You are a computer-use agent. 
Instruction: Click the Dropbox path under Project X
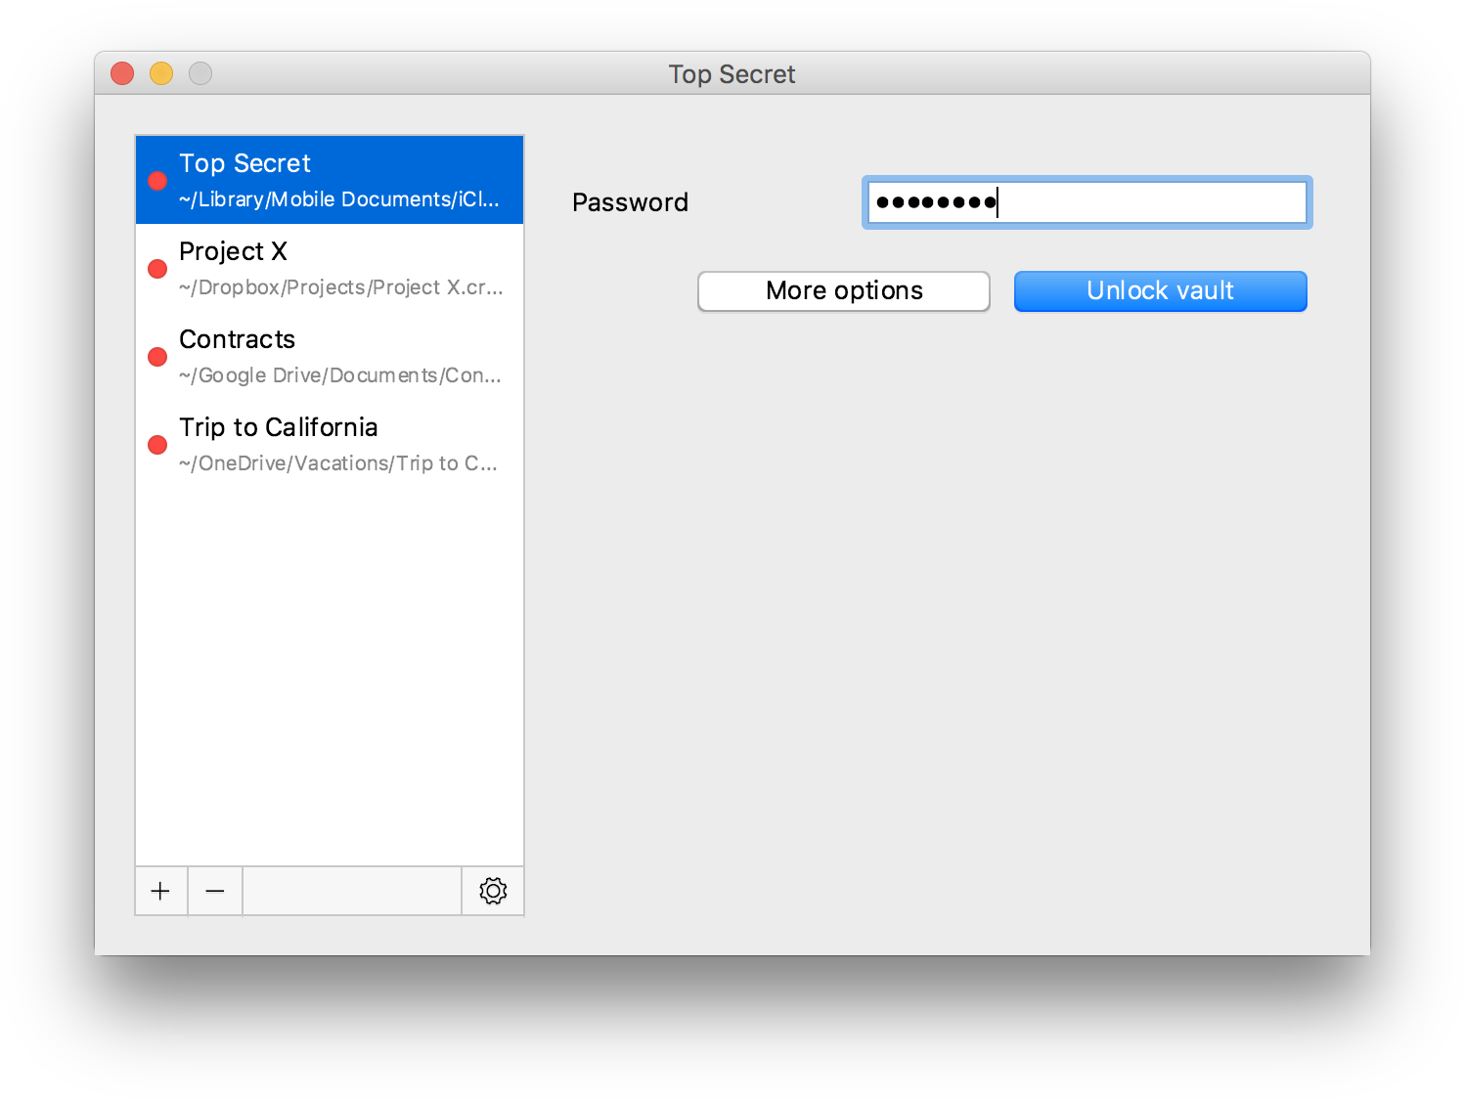340,287
